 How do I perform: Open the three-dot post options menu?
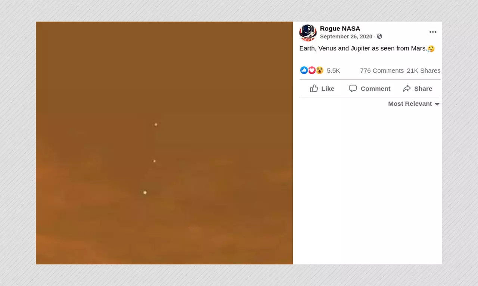[433, 32]
